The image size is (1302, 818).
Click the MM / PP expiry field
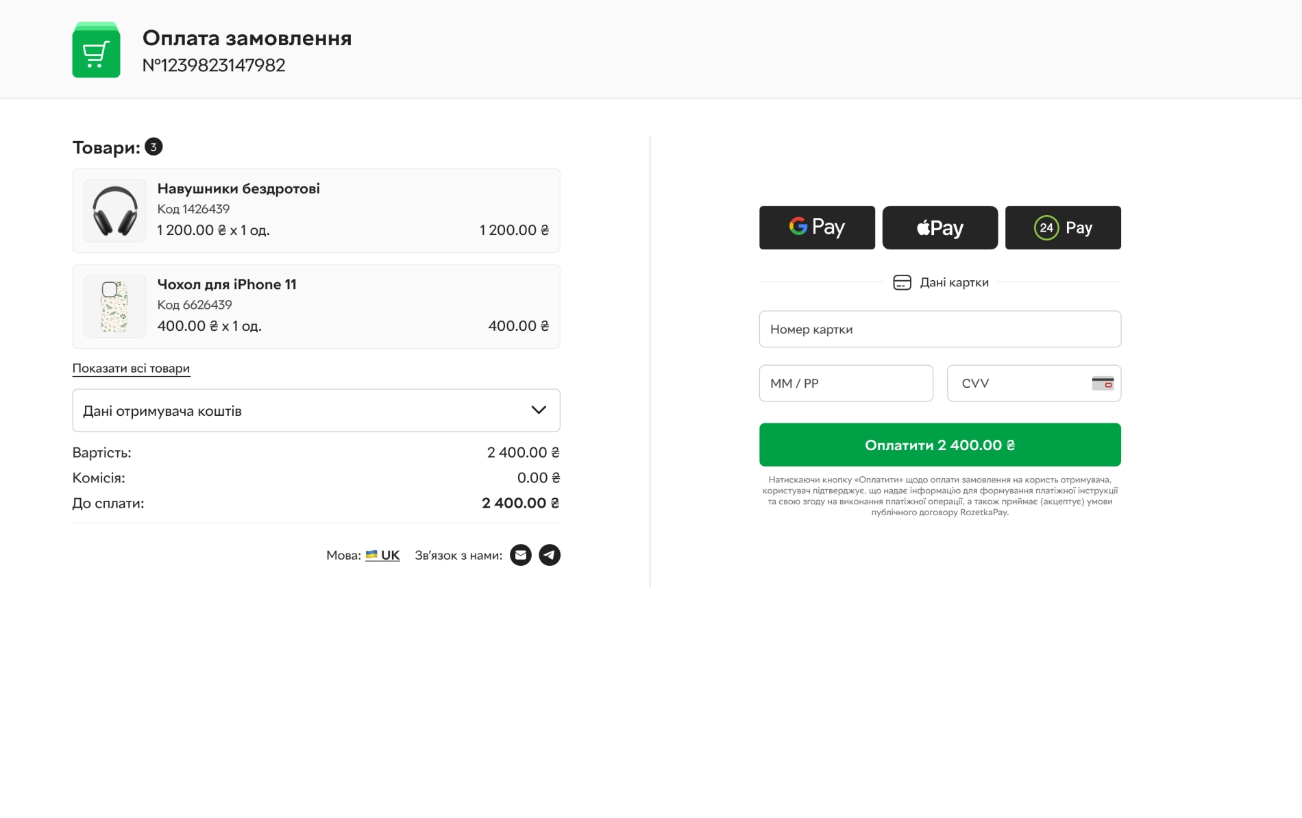[846, 383]
